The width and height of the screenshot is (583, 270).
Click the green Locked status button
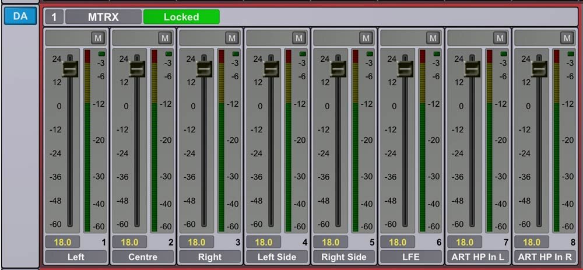(x=181, y=17)
